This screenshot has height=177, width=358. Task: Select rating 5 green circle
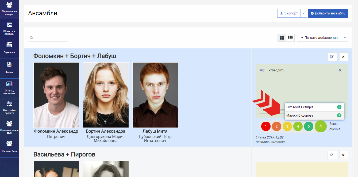(309, 126)
